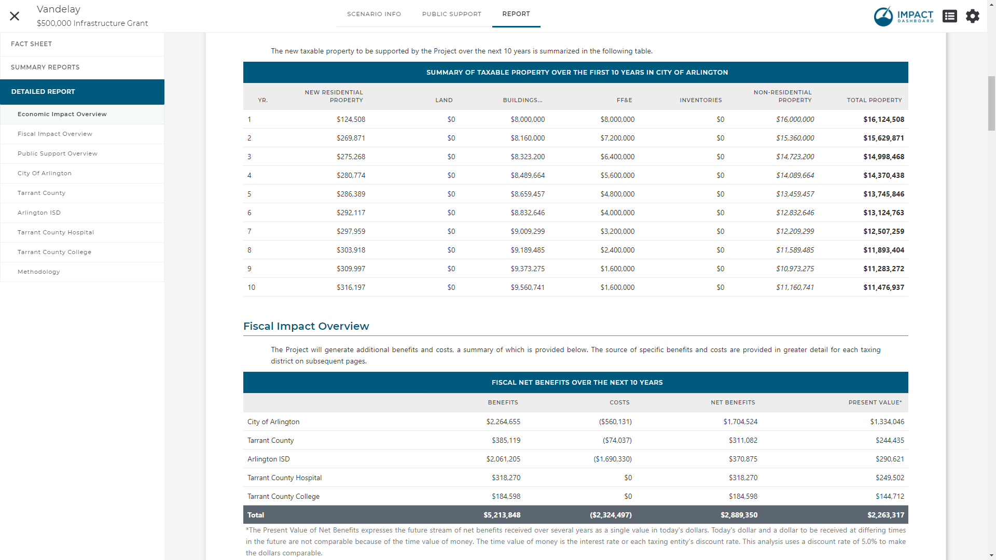
Task: Click the Impact Dashboard logo
Action: pyautogui.click(x=904, y=16)
